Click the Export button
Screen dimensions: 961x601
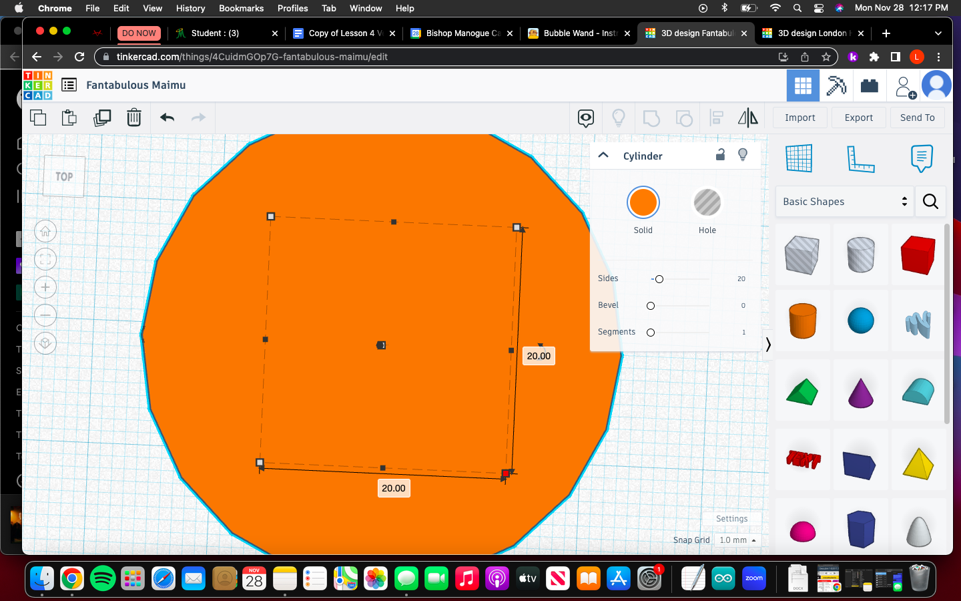[x=858, y=117]
